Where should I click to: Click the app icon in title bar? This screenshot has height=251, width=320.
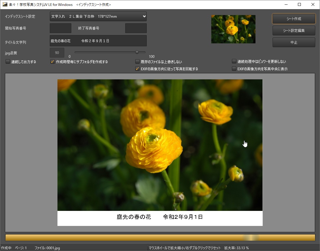[x=5, y=4]
